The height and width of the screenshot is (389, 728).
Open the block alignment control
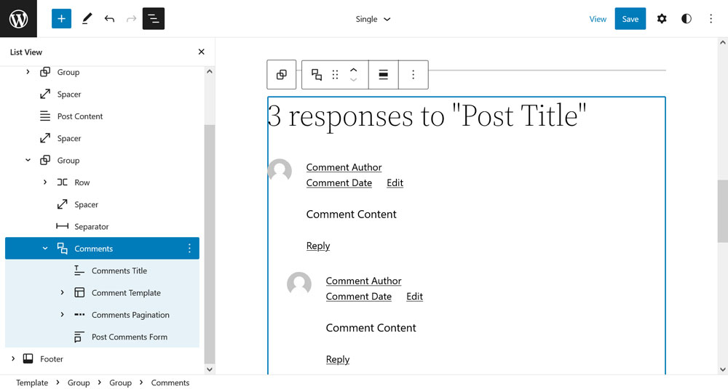click(384, 75)
